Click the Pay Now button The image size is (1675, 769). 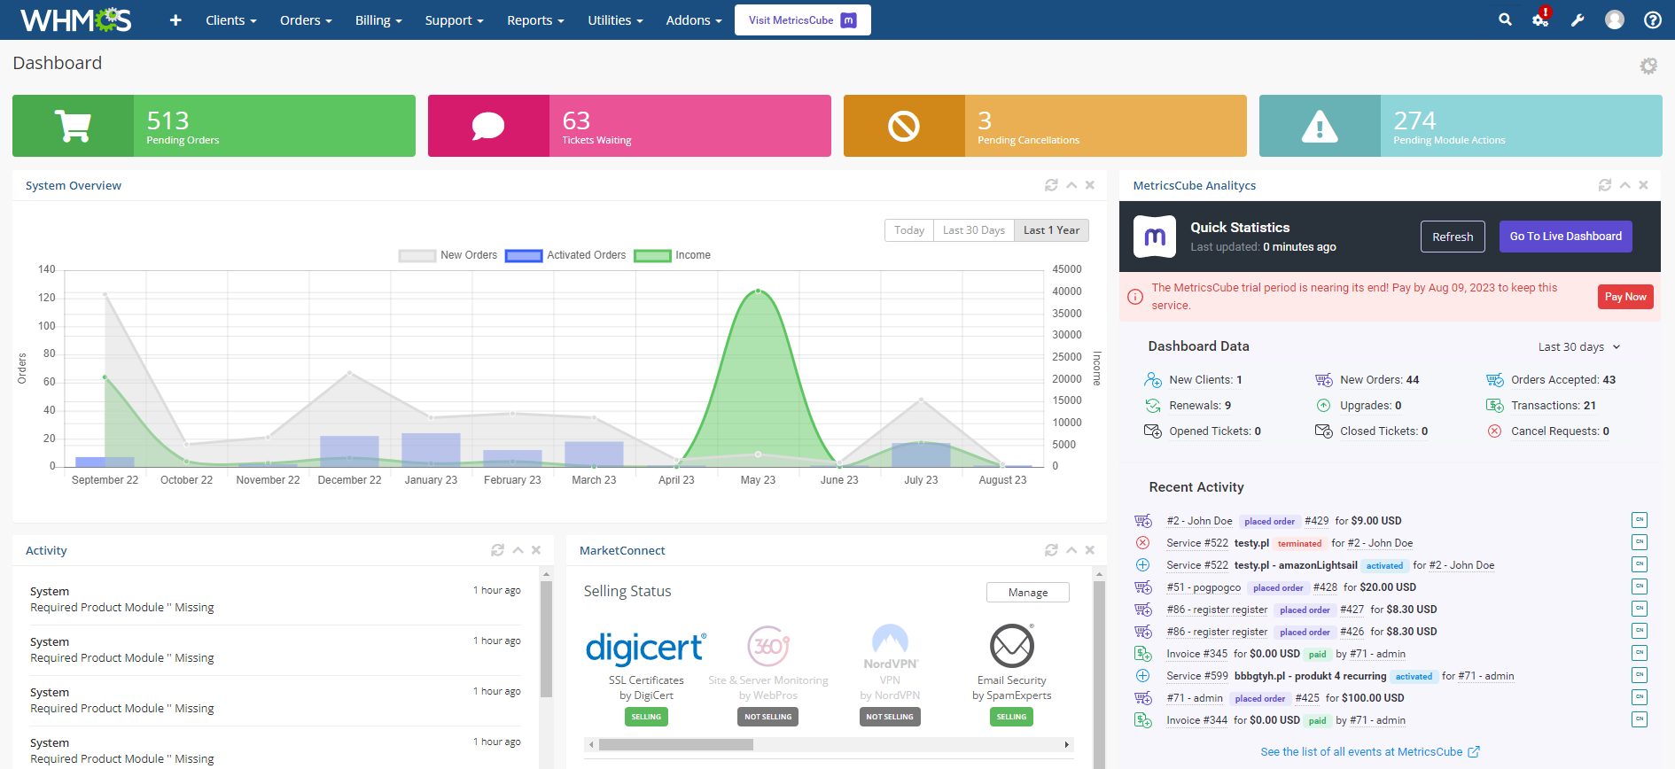[x=1625, y=297]
